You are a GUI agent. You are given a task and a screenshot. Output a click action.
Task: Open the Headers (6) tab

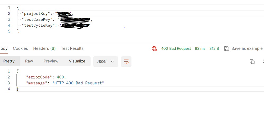coord(44,48)
